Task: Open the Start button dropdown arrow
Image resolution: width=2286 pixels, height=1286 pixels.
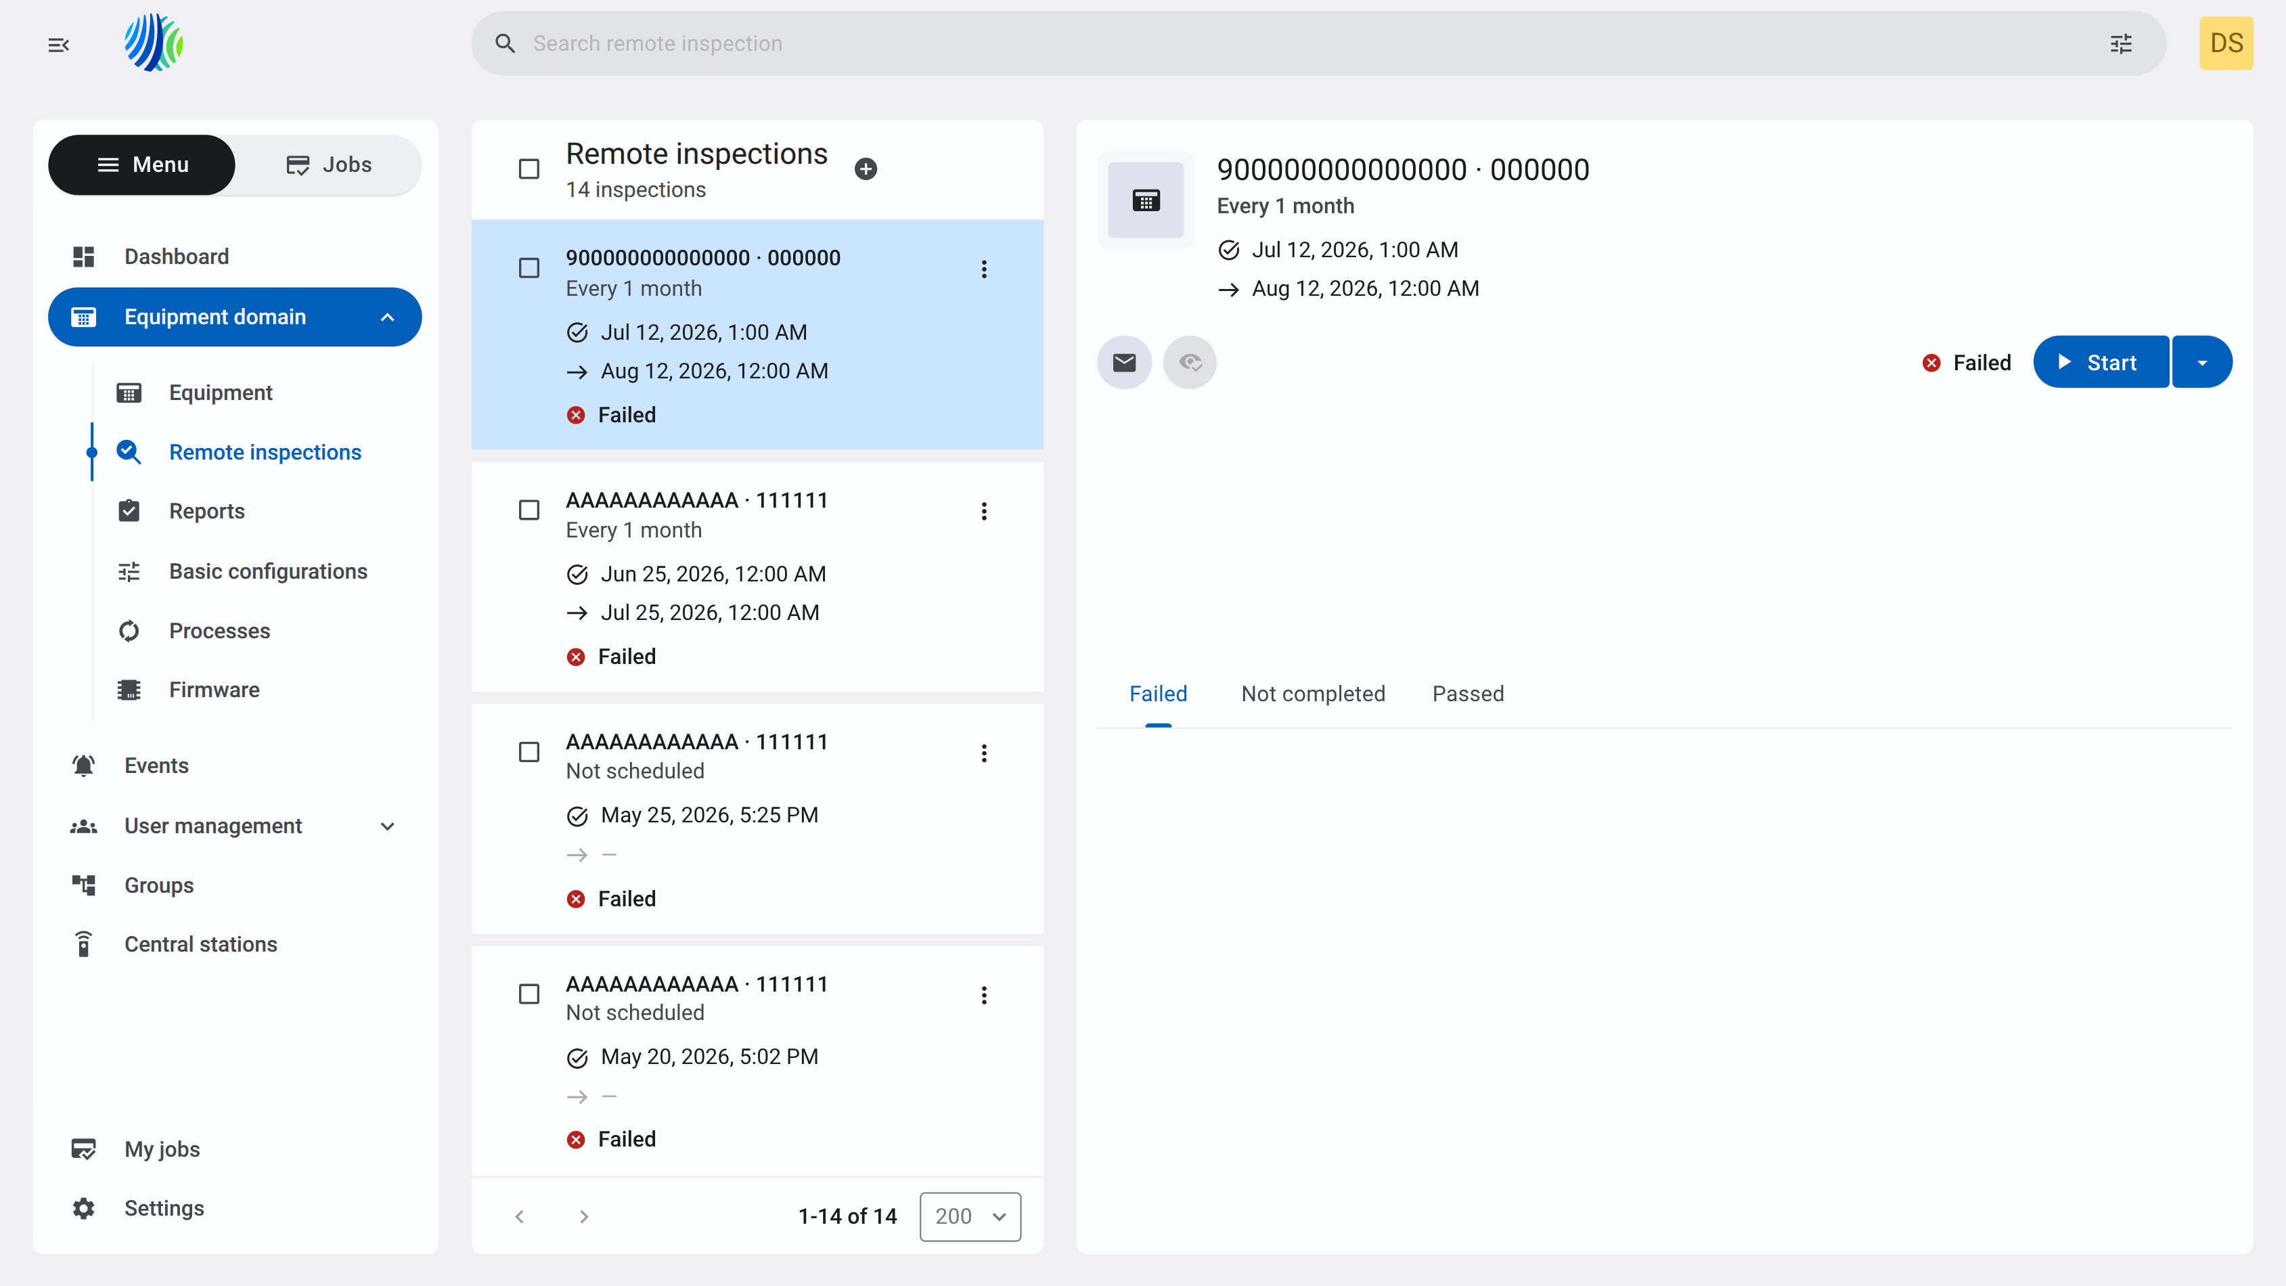Action: pyautogui.click(x=2201, y=362)
